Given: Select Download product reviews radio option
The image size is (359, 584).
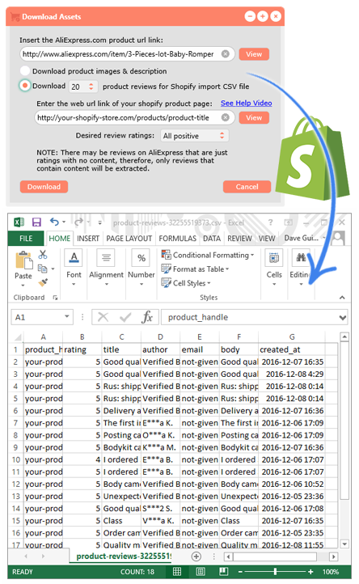Looking at the screenshot, I should [x=24, y=86].
